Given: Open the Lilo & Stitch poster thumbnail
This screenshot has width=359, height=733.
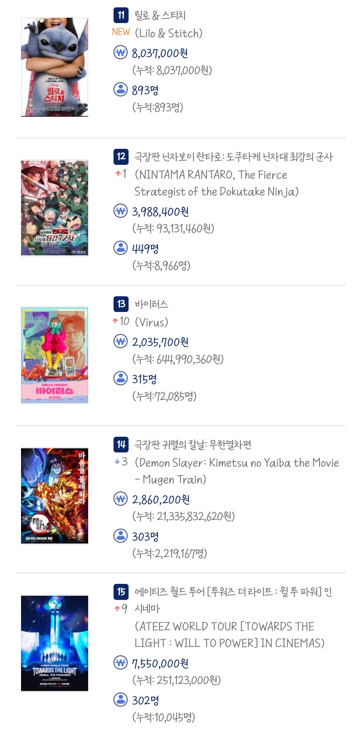Looking at the screenshot, I should click(54, 67).
